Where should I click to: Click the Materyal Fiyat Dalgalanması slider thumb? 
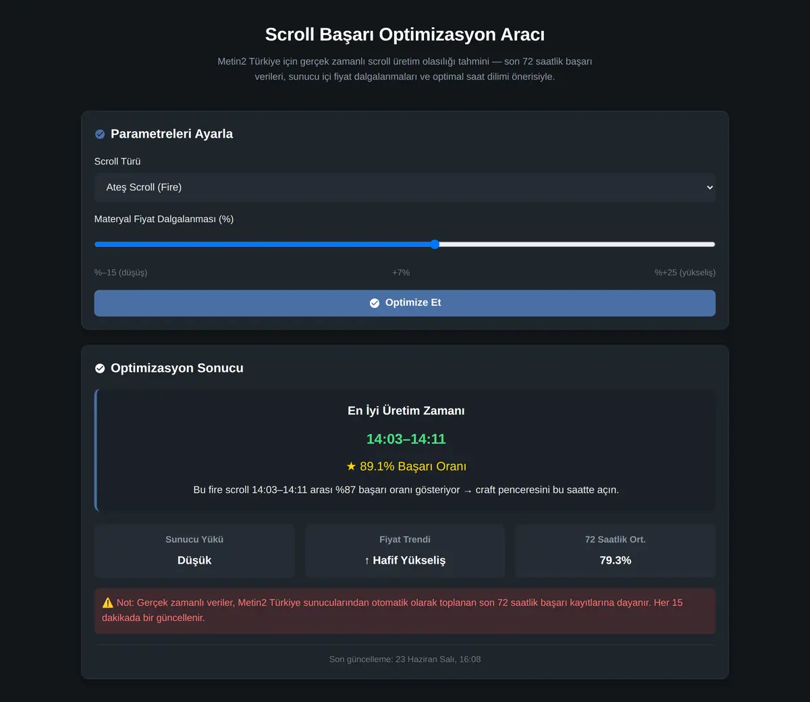[x=435, y=244]
